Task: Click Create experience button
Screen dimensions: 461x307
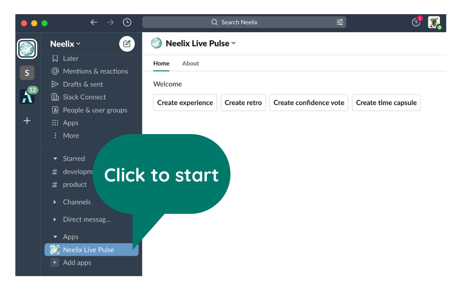Action: coord(185,103)
